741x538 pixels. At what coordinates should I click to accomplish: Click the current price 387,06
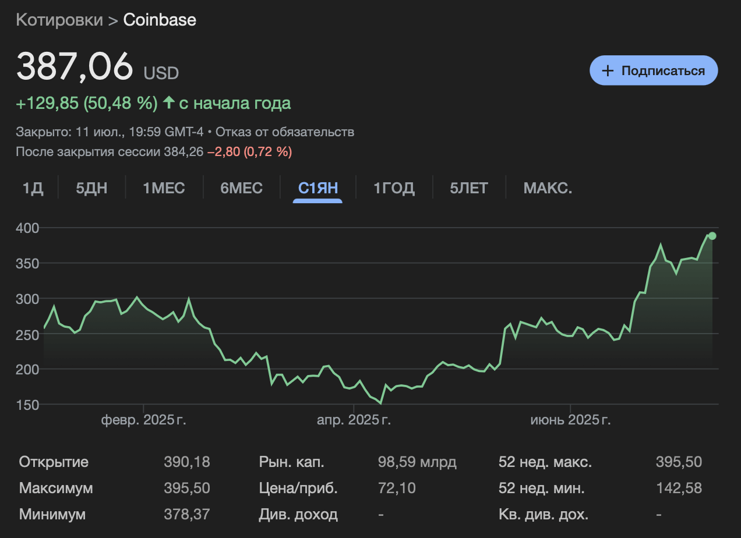75,66
